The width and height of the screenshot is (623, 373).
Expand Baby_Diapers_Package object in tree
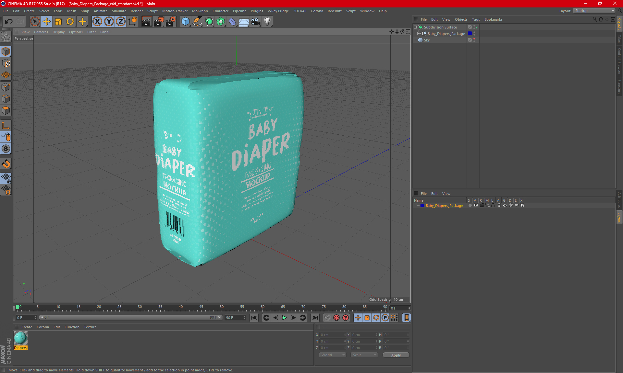(419, 33)
